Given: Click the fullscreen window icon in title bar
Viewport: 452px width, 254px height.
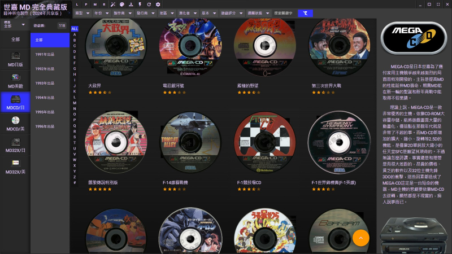Looking at the screenshot, I should [x=438, y=5].
